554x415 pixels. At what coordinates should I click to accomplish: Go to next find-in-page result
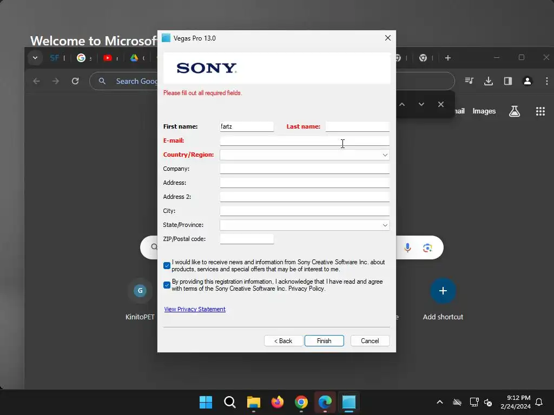coord(421,104)
